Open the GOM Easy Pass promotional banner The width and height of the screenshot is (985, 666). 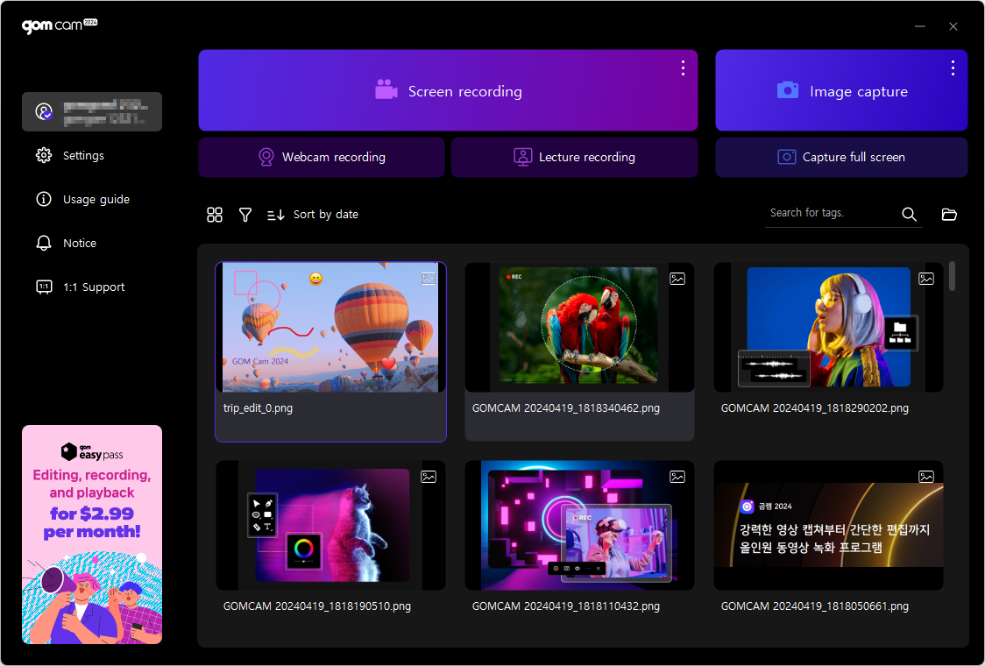click(92, 535)
